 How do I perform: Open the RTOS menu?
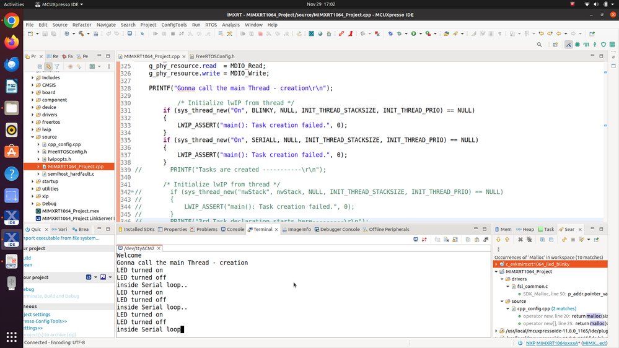point(211,25)
